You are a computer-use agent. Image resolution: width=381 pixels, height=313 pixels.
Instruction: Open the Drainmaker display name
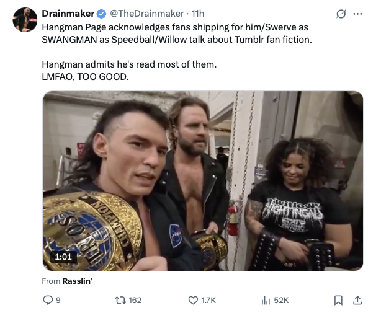[x=68, y=14]
